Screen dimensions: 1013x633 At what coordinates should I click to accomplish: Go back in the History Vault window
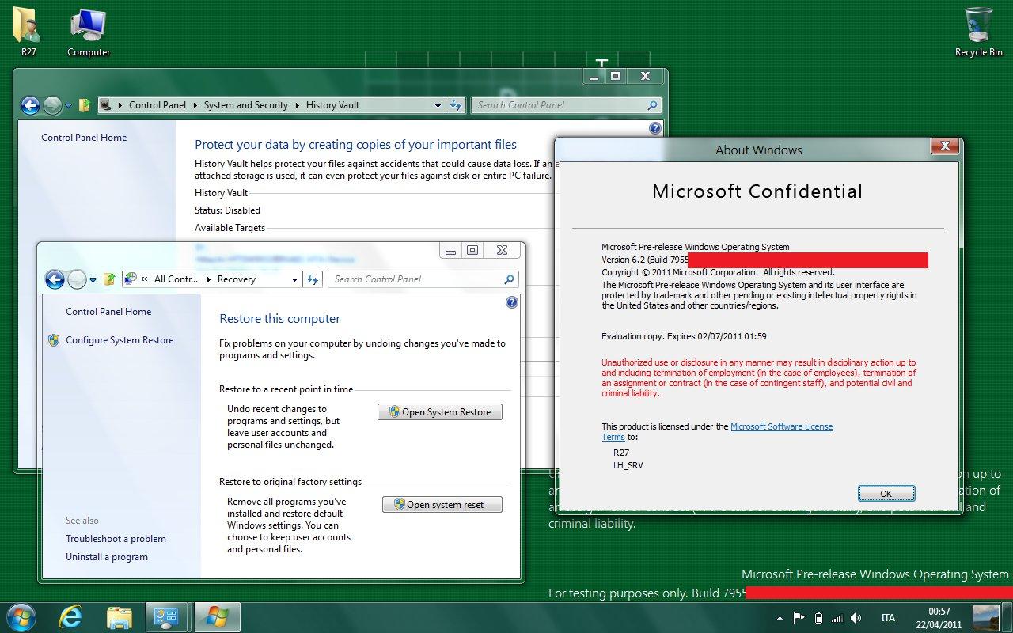coord(30,105)
